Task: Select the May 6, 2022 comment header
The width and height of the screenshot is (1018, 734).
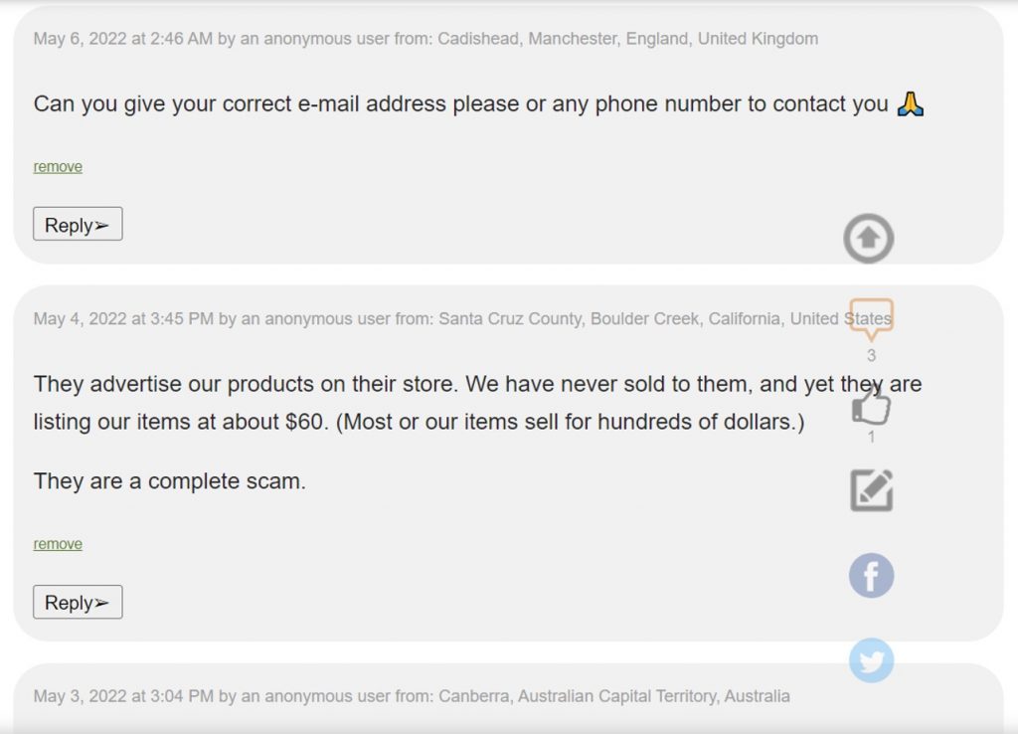Action: click(x=425, y=39)
